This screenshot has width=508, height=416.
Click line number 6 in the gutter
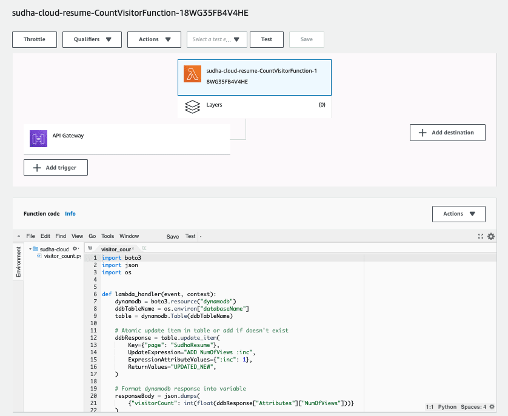click(95, 294)
